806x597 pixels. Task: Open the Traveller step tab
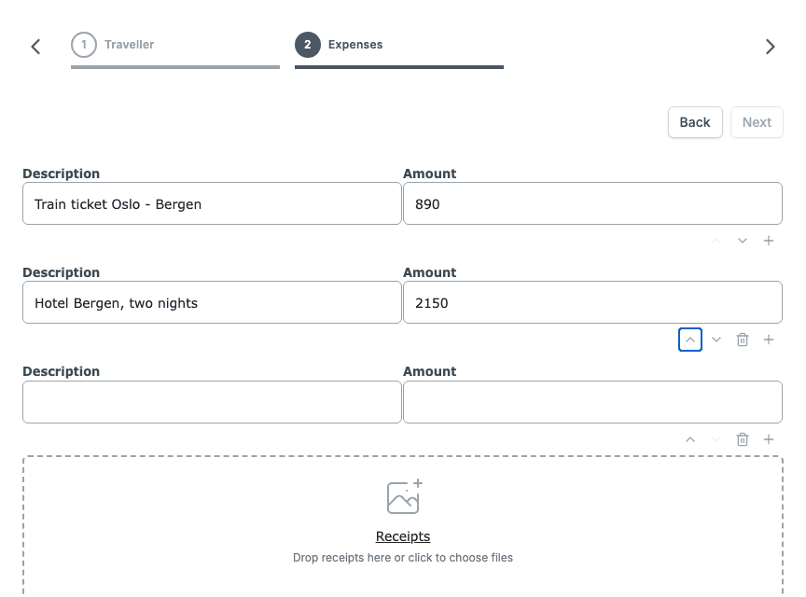[x=175, y=49]
